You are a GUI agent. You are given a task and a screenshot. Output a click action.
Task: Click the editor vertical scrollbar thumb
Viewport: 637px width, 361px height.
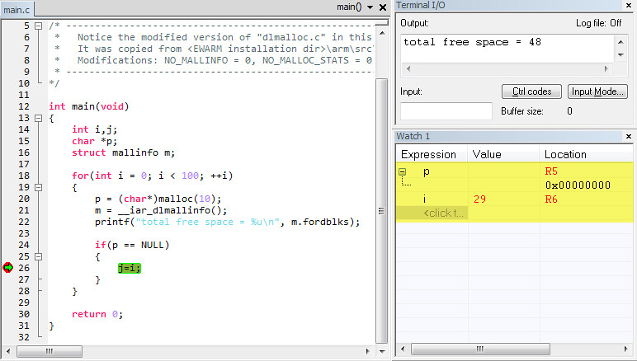381,211
